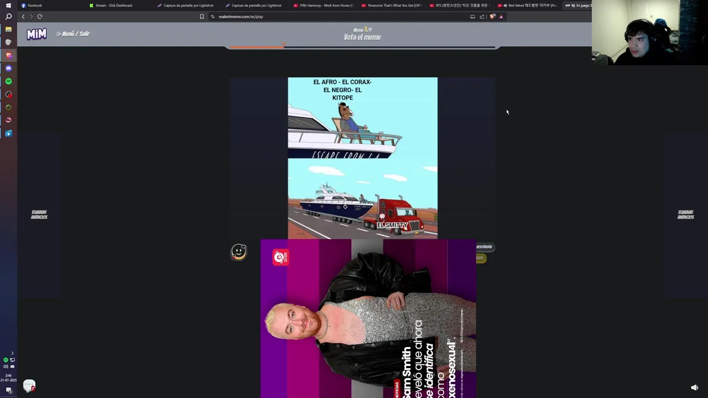Image resolution: width=708 pixels, height=398 pixels.
Task: Click the right Eliminar Anuncios link
Action: (x=685, y=215)
